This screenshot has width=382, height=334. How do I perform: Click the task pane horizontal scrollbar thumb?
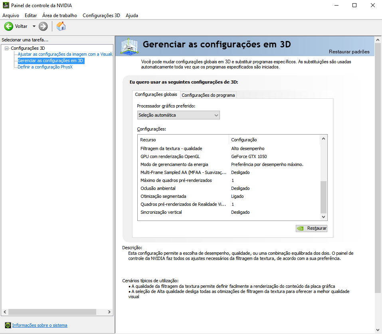[x=52, y=312]
